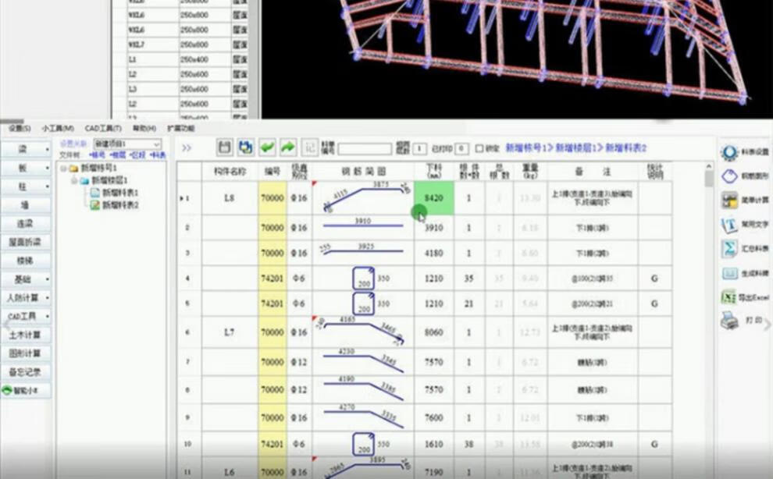Expand the sidebar CAD工具 submenu arrow

pos(47,317)
